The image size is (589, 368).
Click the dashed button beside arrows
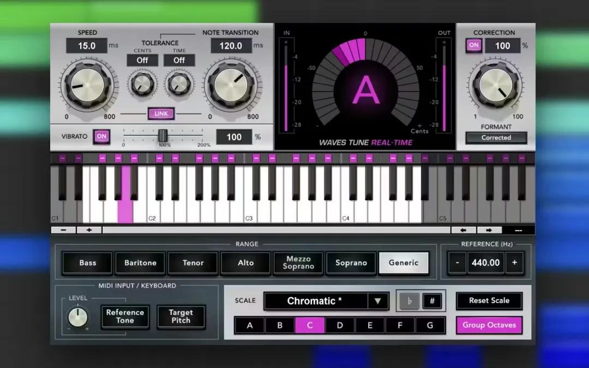click(519, 230)
